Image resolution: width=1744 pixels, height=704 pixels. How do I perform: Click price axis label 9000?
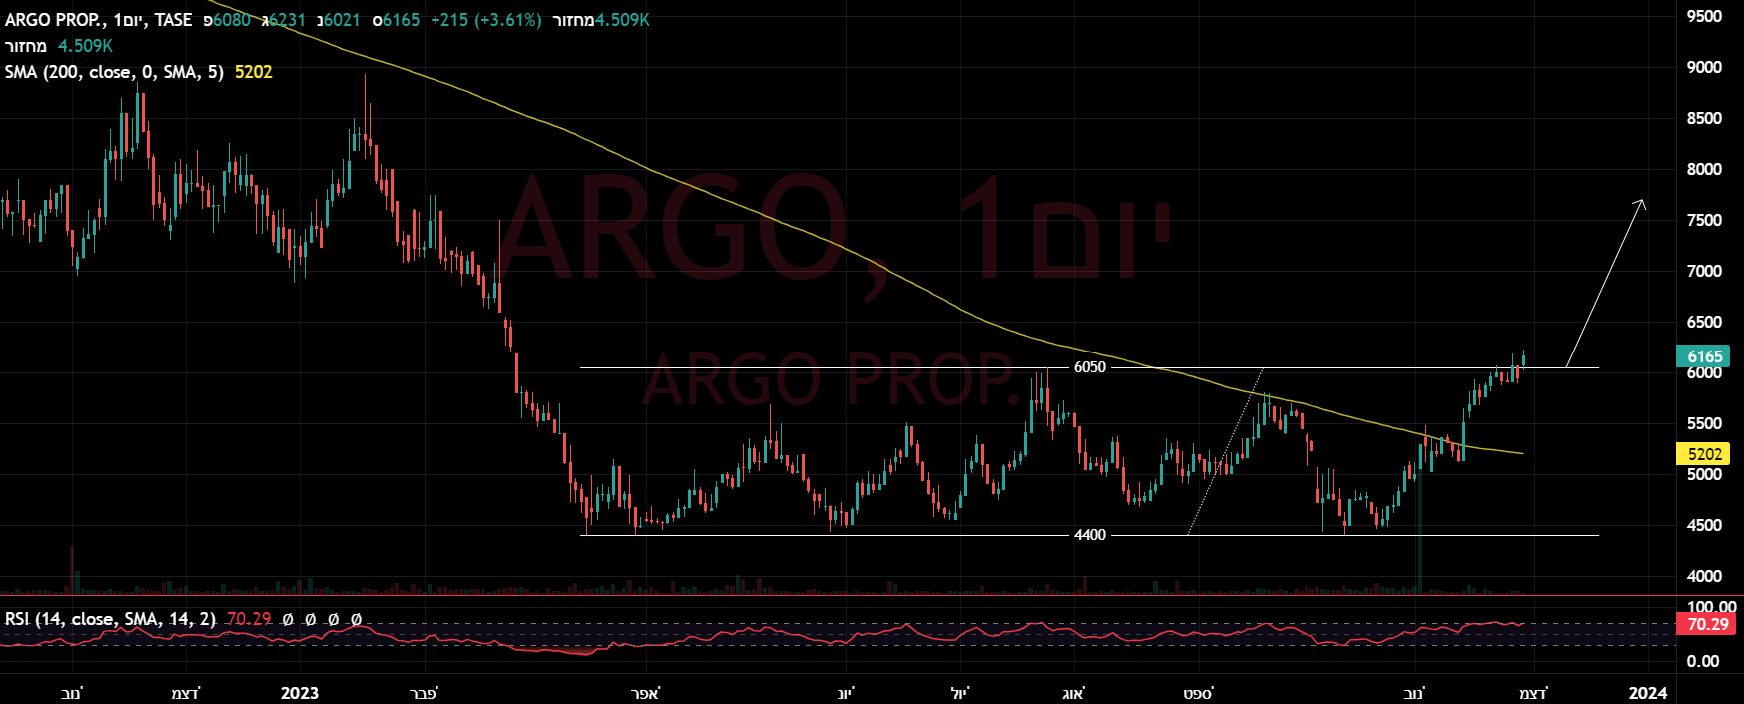click(x=1704, y=67)
